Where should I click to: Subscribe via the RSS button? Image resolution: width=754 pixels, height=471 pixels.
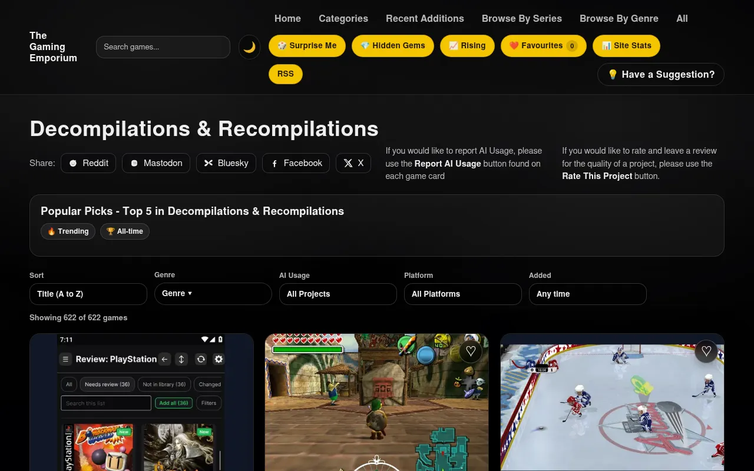pyautogui.click(x=286, y=74)
